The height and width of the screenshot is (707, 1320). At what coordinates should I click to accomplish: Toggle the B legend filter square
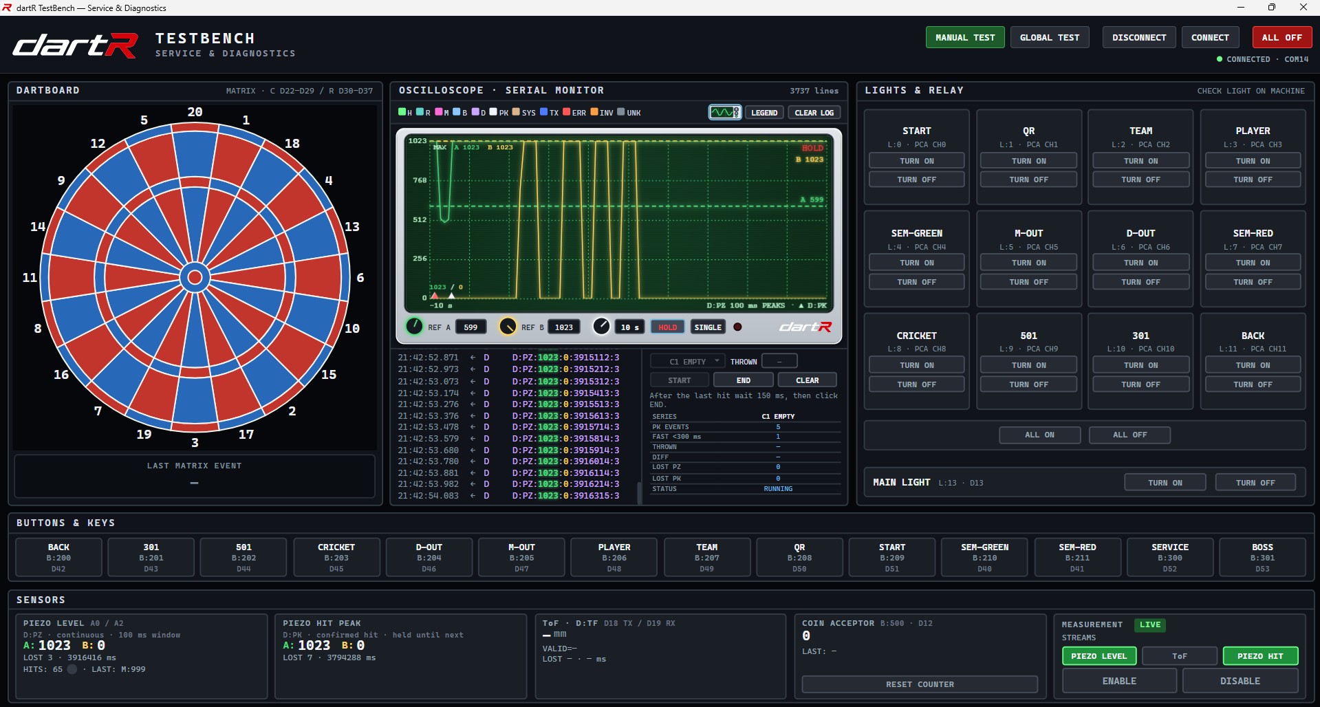click(456, 112)
